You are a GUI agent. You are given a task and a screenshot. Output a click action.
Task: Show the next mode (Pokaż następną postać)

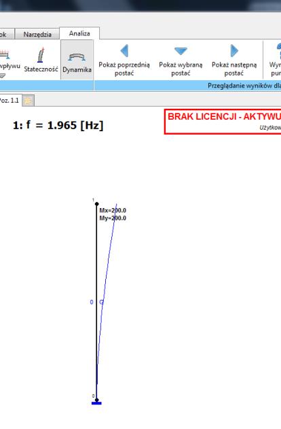click(234, 61)
